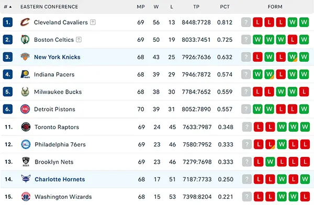Click the Milwaukee Bucks deer logo
The height and width of the screenshot is (205, 314).
[x=25, y=92]
